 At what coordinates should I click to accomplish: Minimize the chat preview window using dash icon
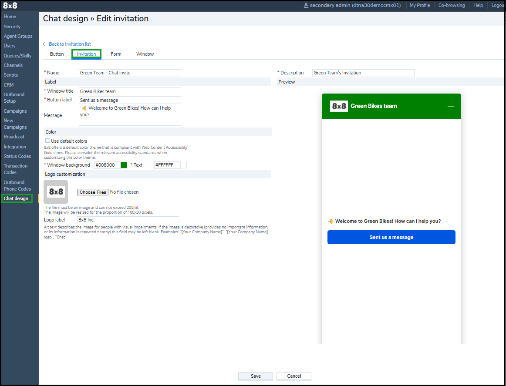click(x=451, y=106)
